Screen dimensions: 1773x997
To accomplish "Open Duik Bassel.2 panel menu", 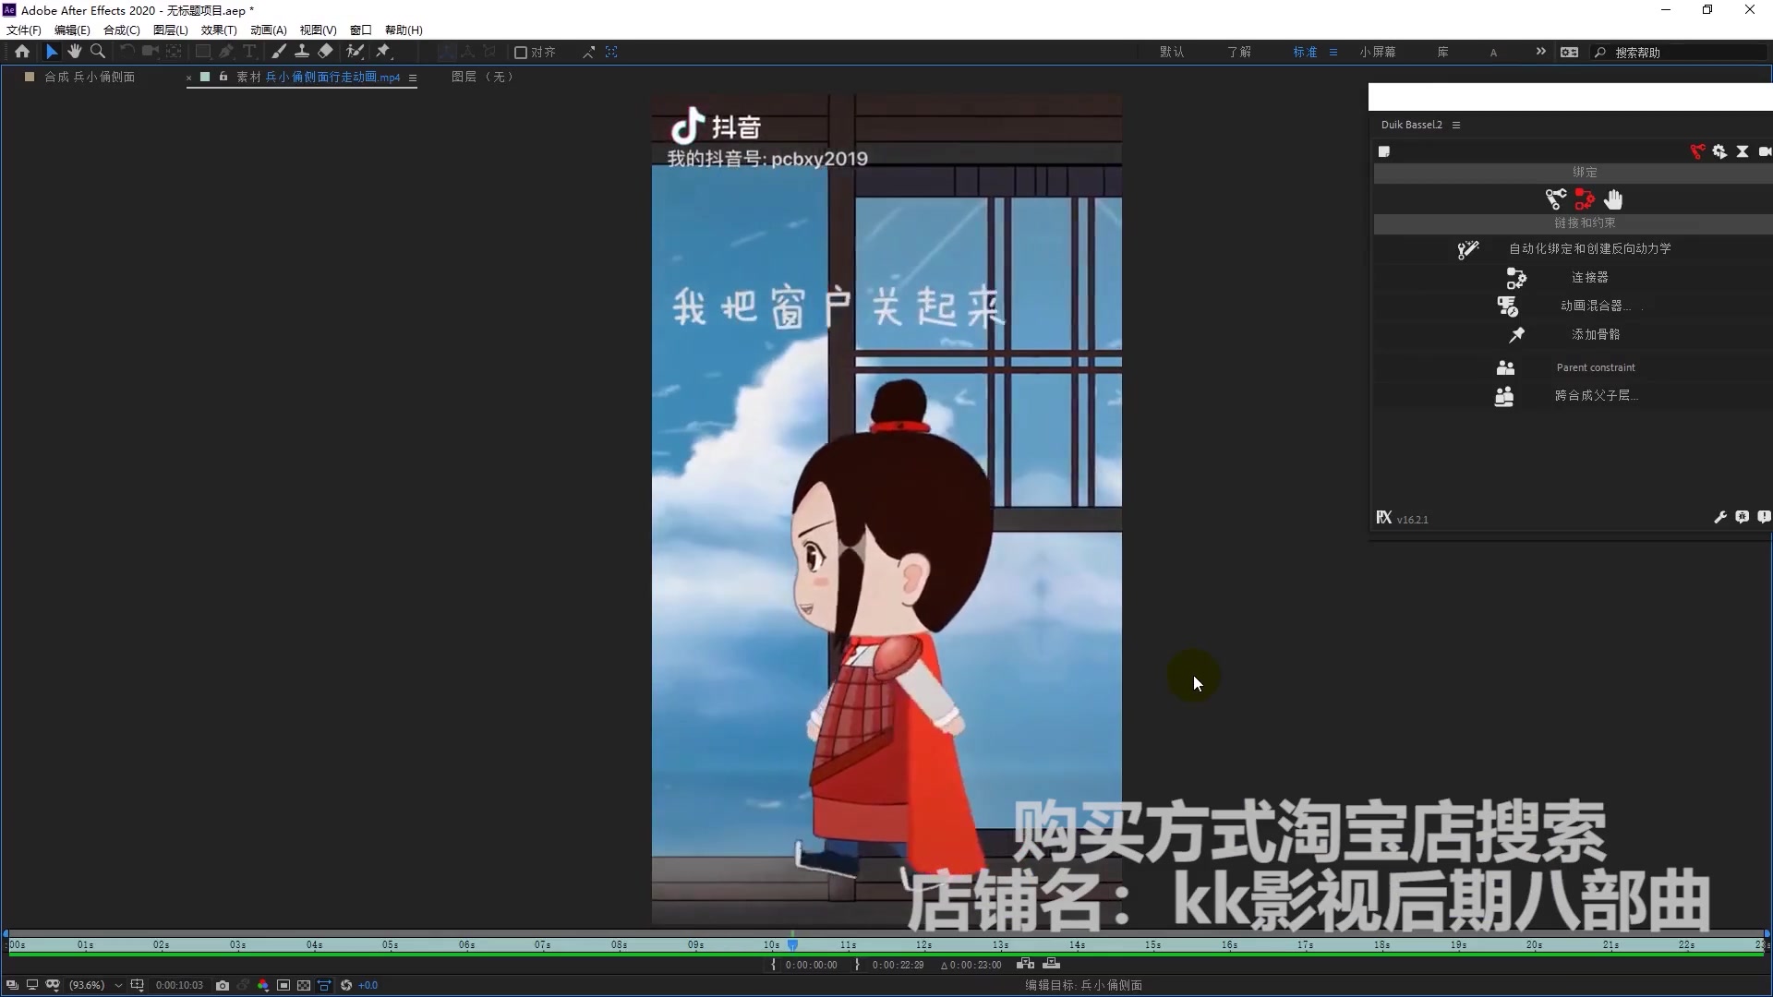I will (1456, 125).
